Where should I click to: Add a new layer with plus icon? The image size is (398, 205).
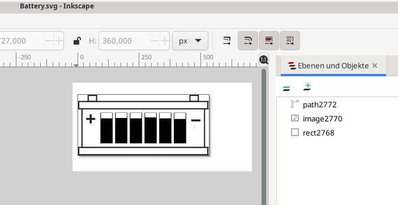(x=307, y=86)
